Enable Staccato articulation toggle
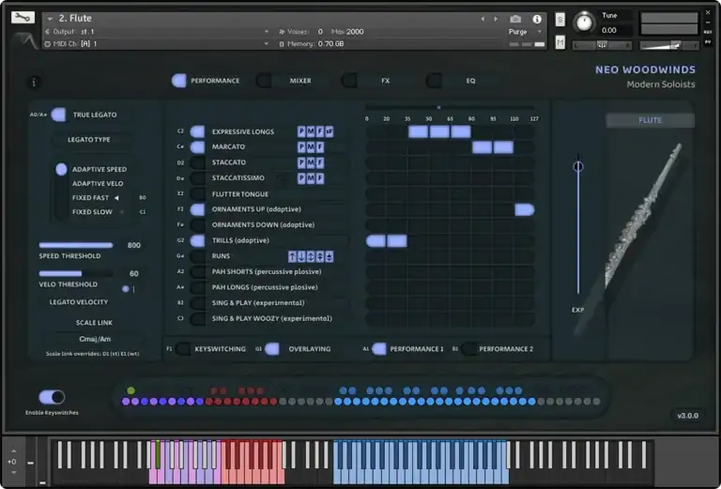The height and width of the screenshot is (489, 721). [197, 162]
